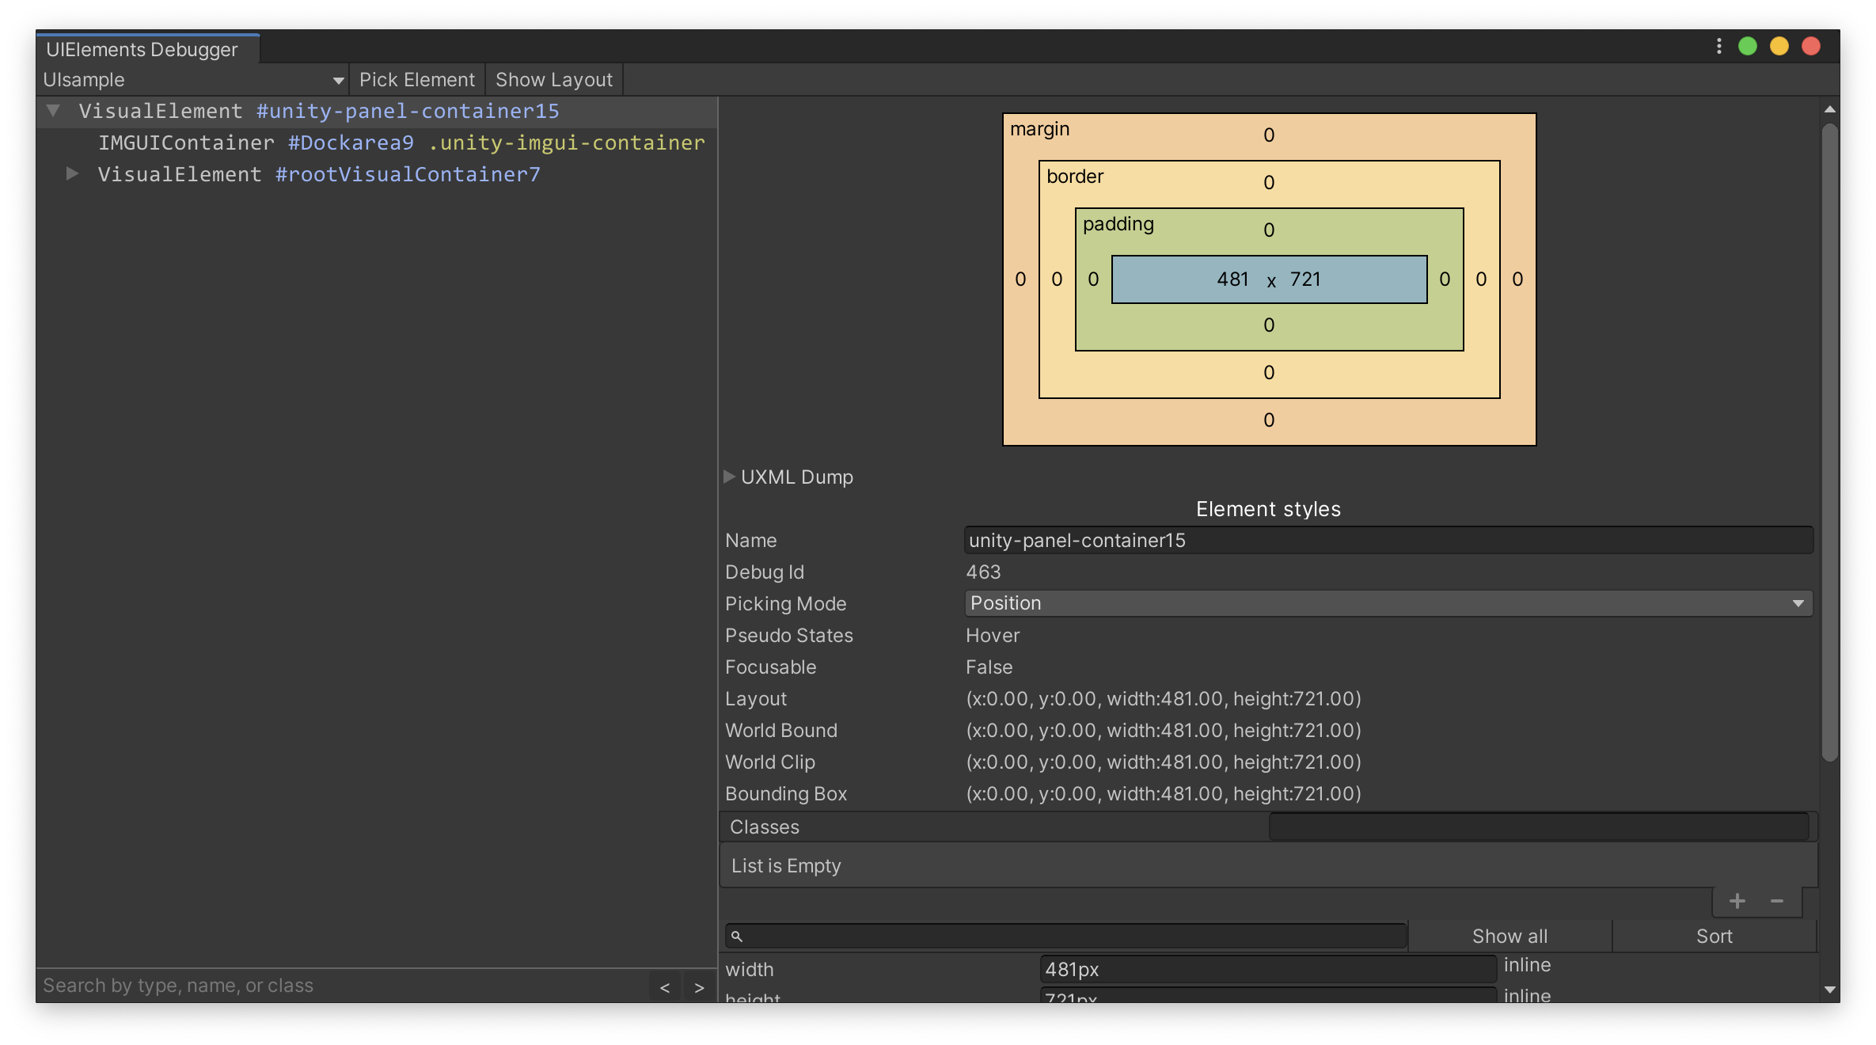Remove a style property using the minus icon
1876x1045 pixels.
(1776, 902)
